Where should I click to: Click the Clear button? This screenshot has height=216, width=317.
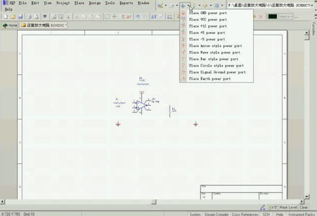pos(303,207)
